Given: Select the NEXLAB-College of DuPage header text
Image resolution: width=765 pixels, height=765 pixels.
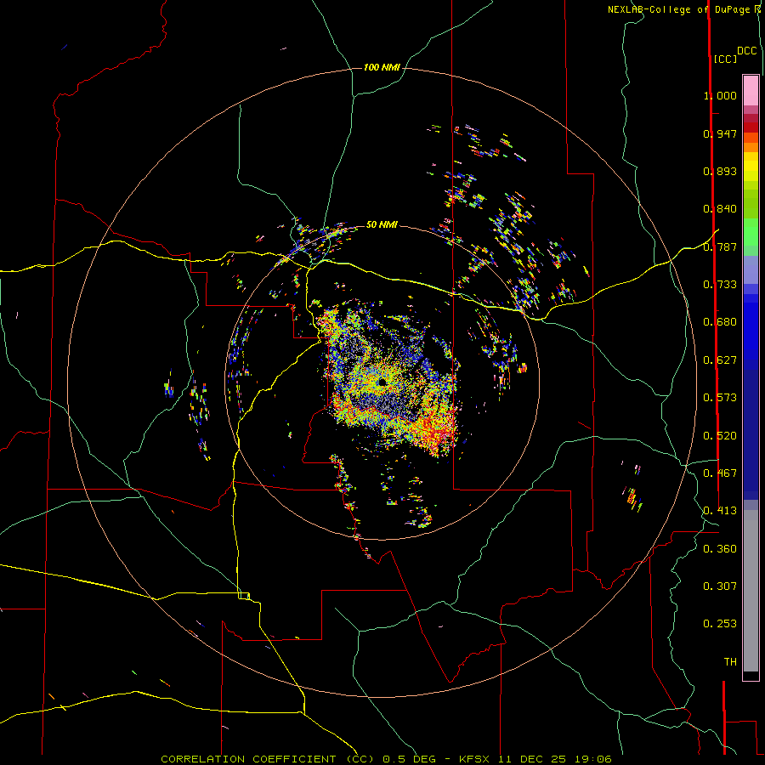Looking at the screenshot, I should 678,9.
